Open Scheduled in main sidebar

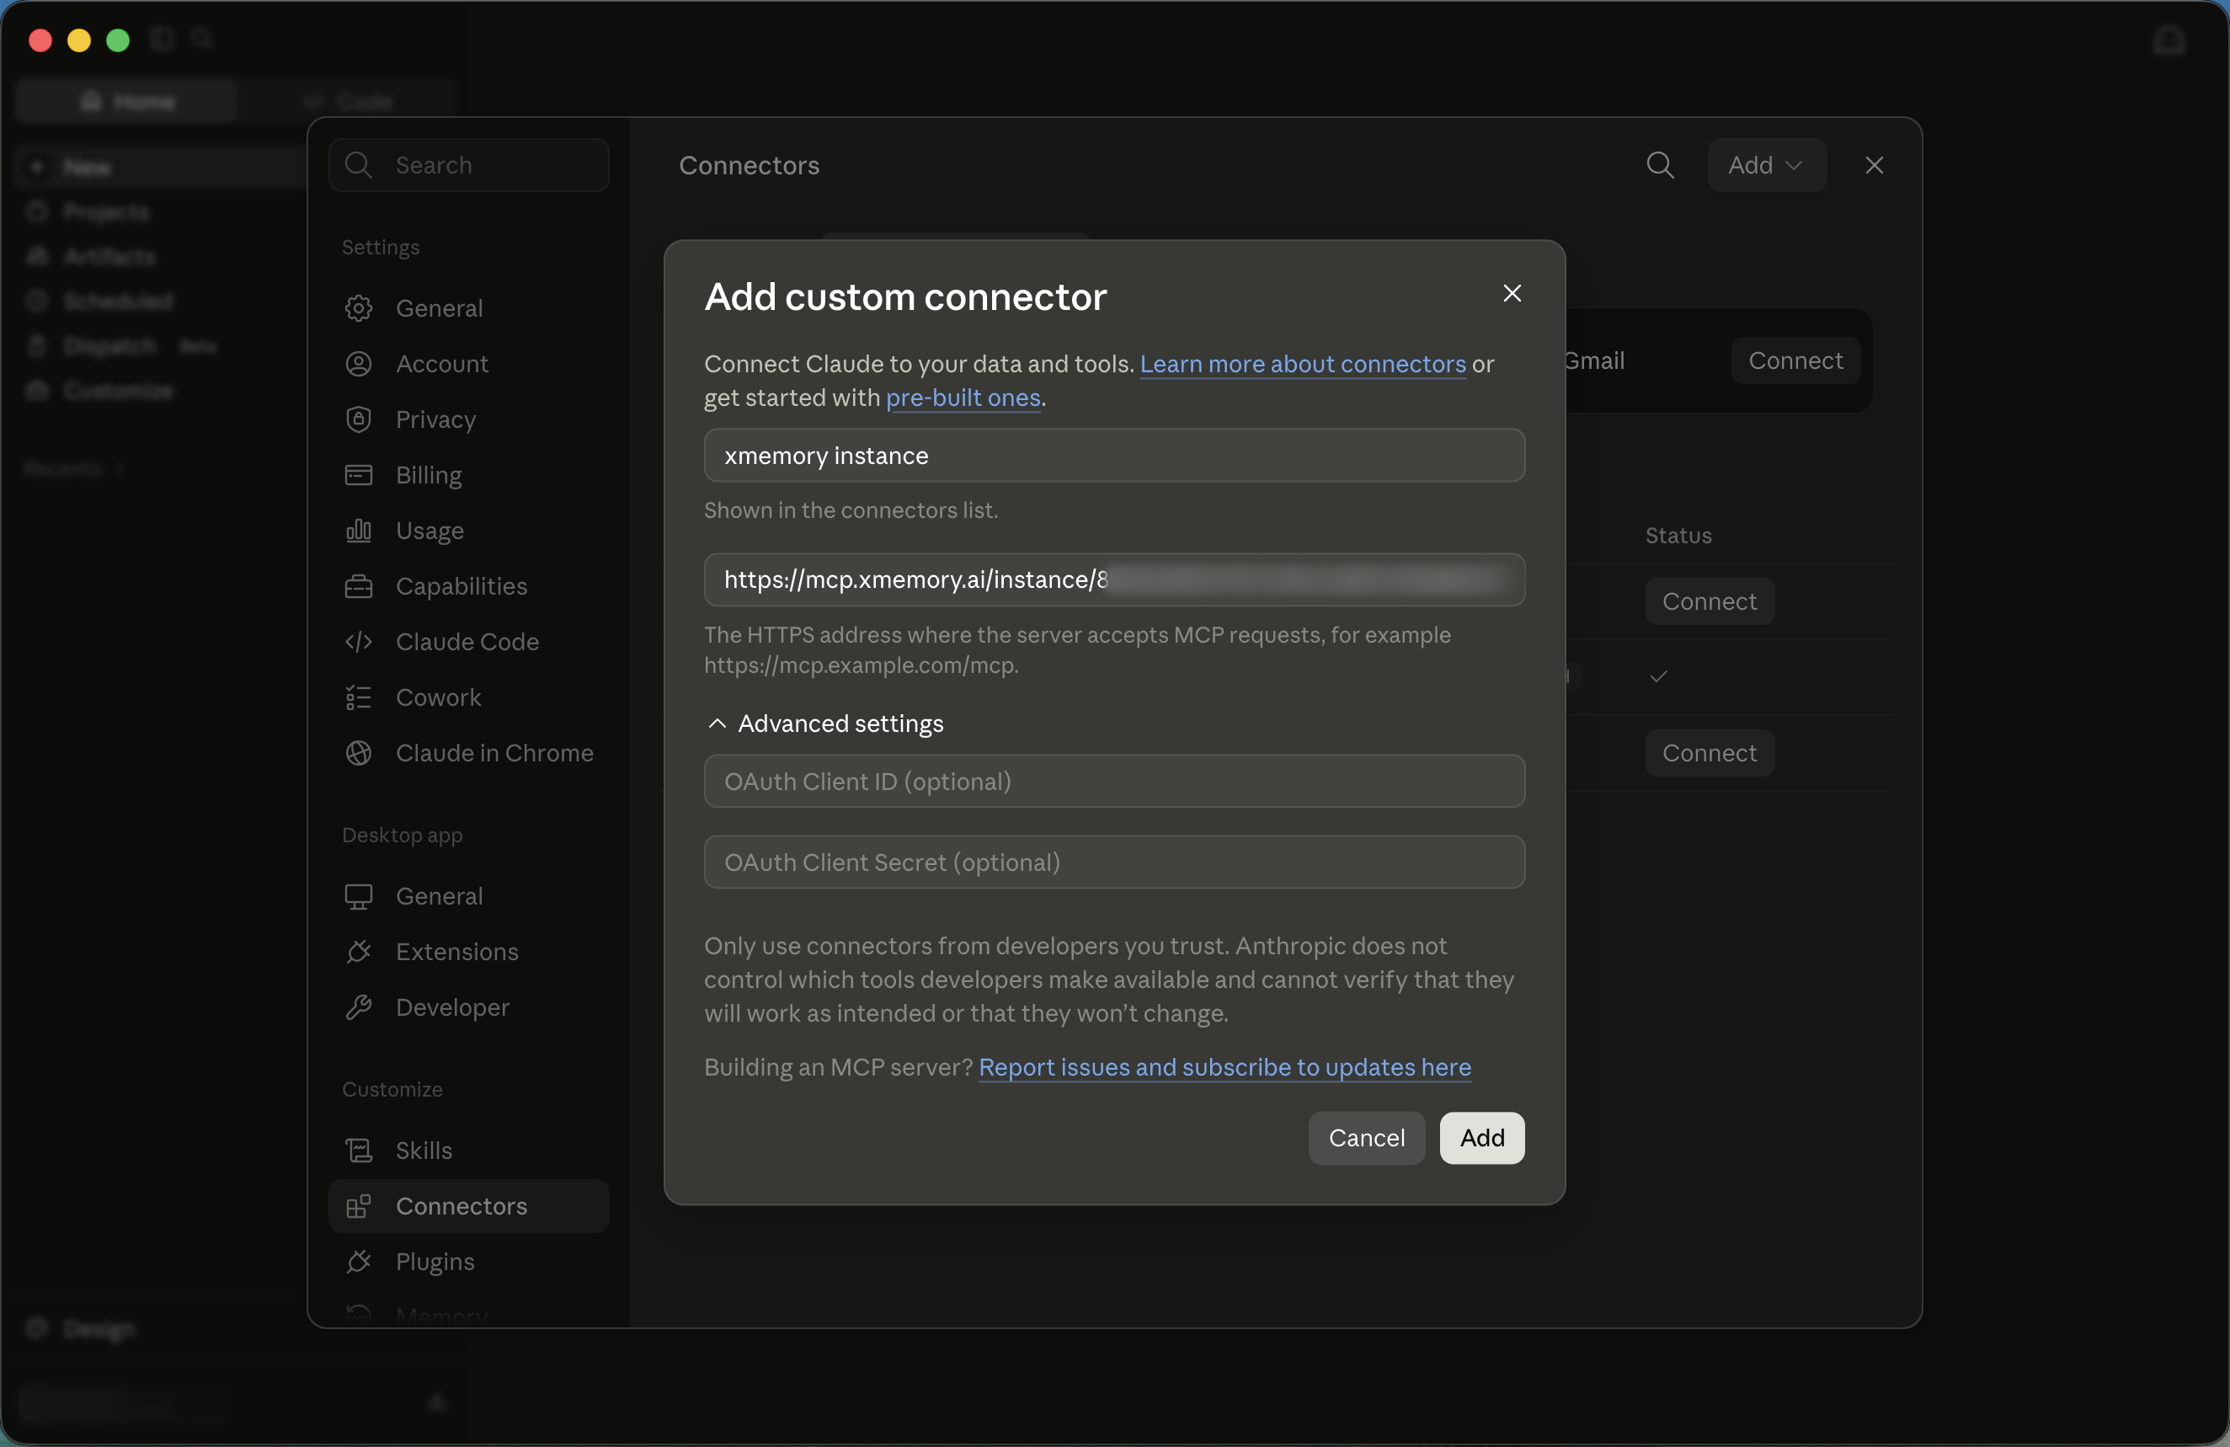(x=117, y=300)
